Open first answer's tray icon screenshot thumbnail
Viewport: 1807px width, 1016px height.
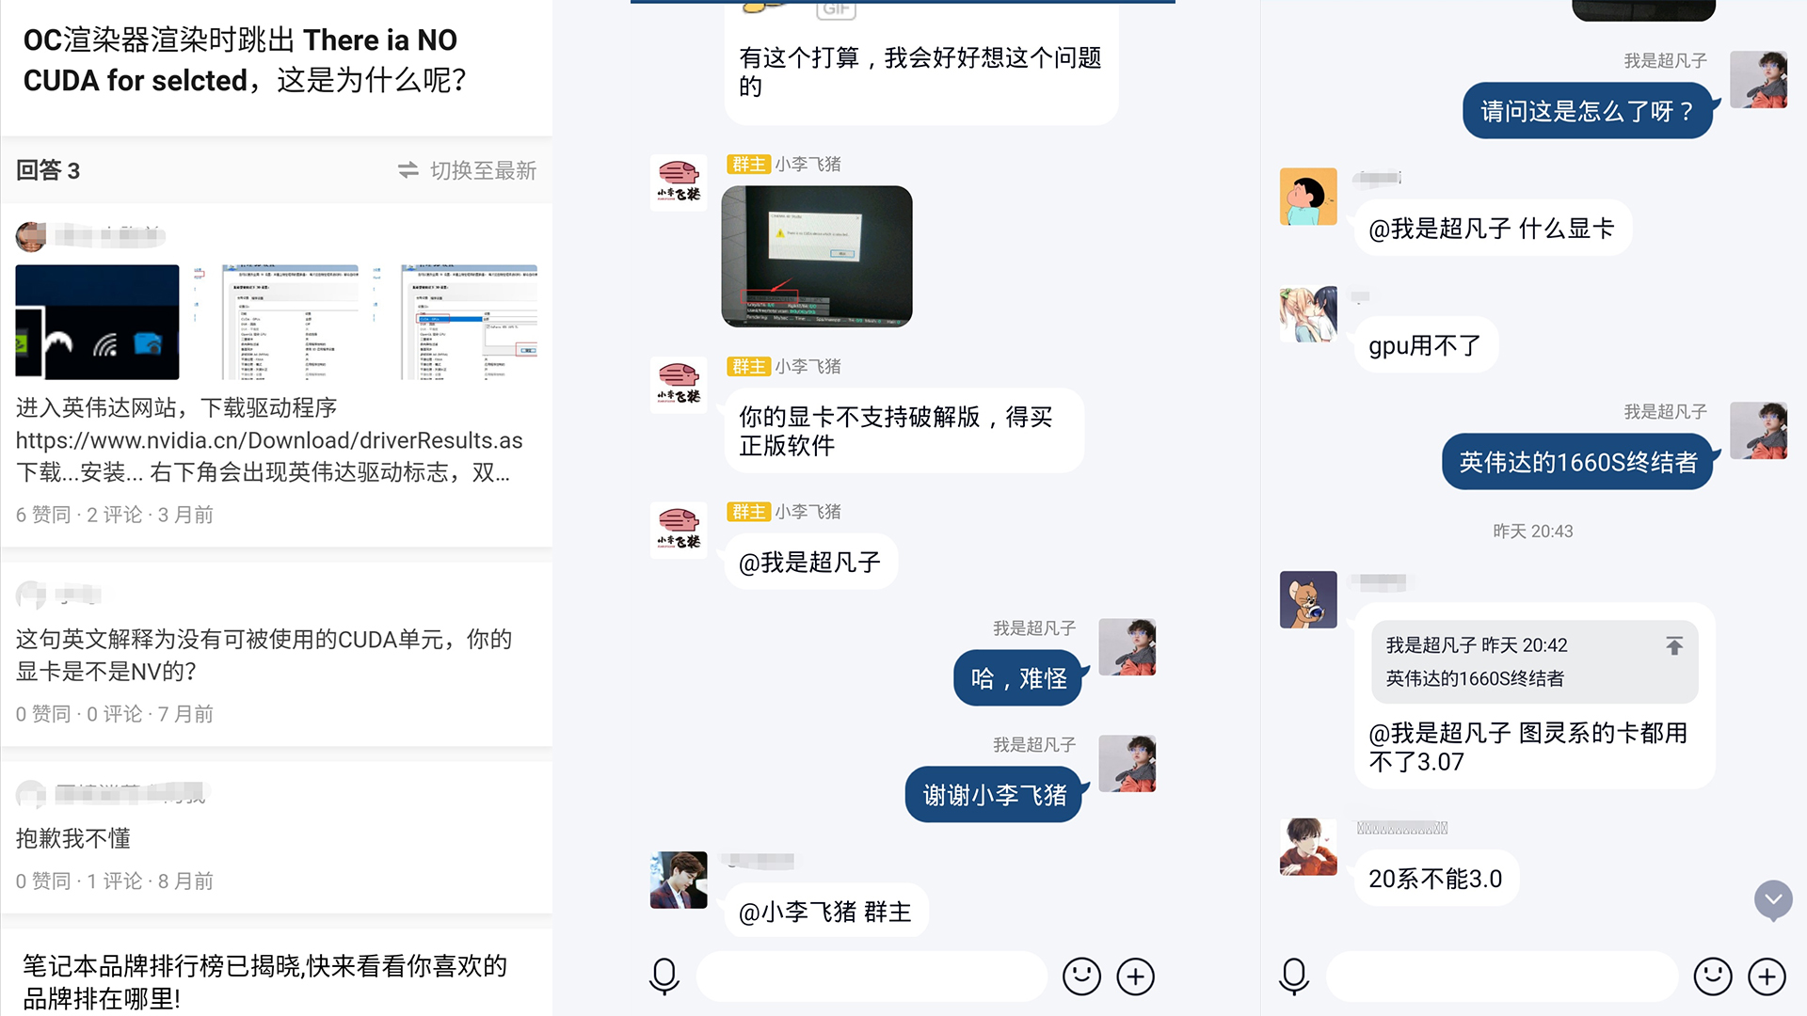(98, 323)
